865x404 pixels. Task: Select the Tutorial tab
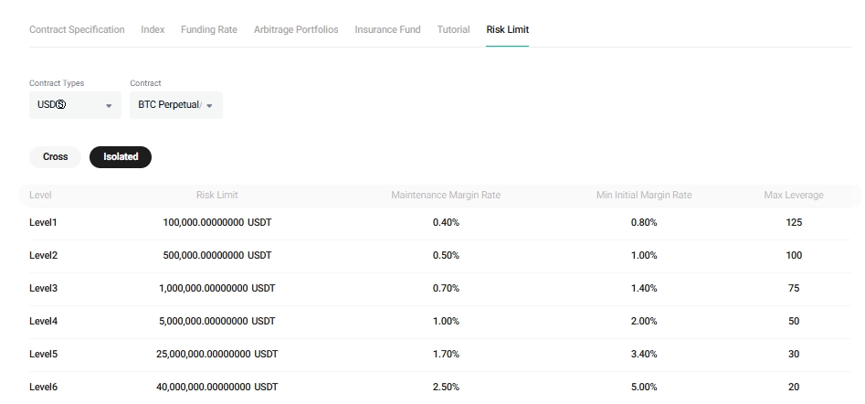pos(453,30)
